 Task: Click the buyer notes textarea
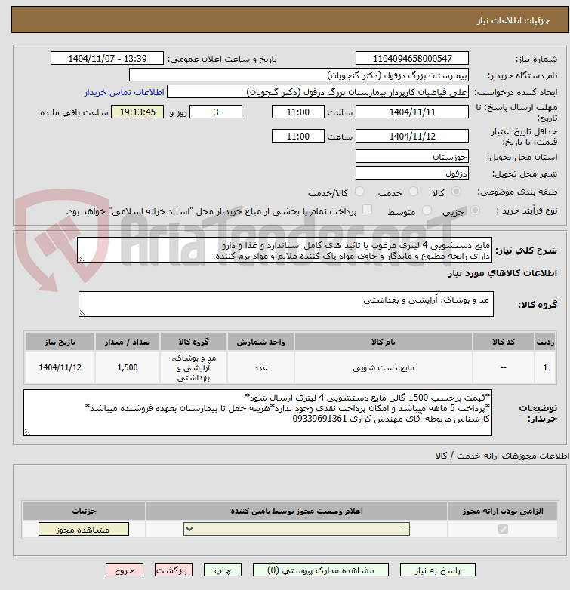tap(258, 413)
